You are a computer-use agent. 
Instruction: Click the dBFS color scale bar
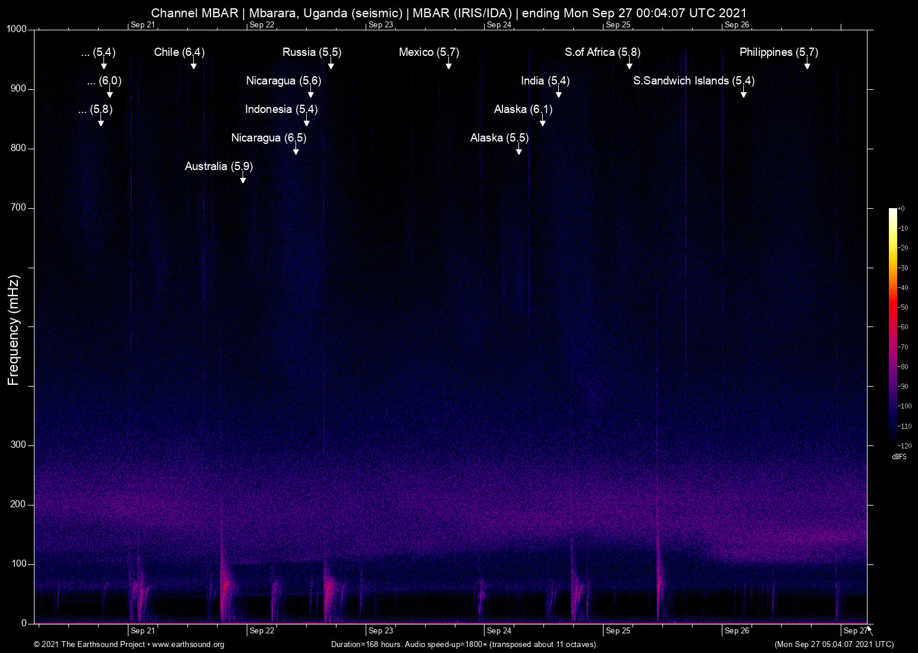(892, 327)
